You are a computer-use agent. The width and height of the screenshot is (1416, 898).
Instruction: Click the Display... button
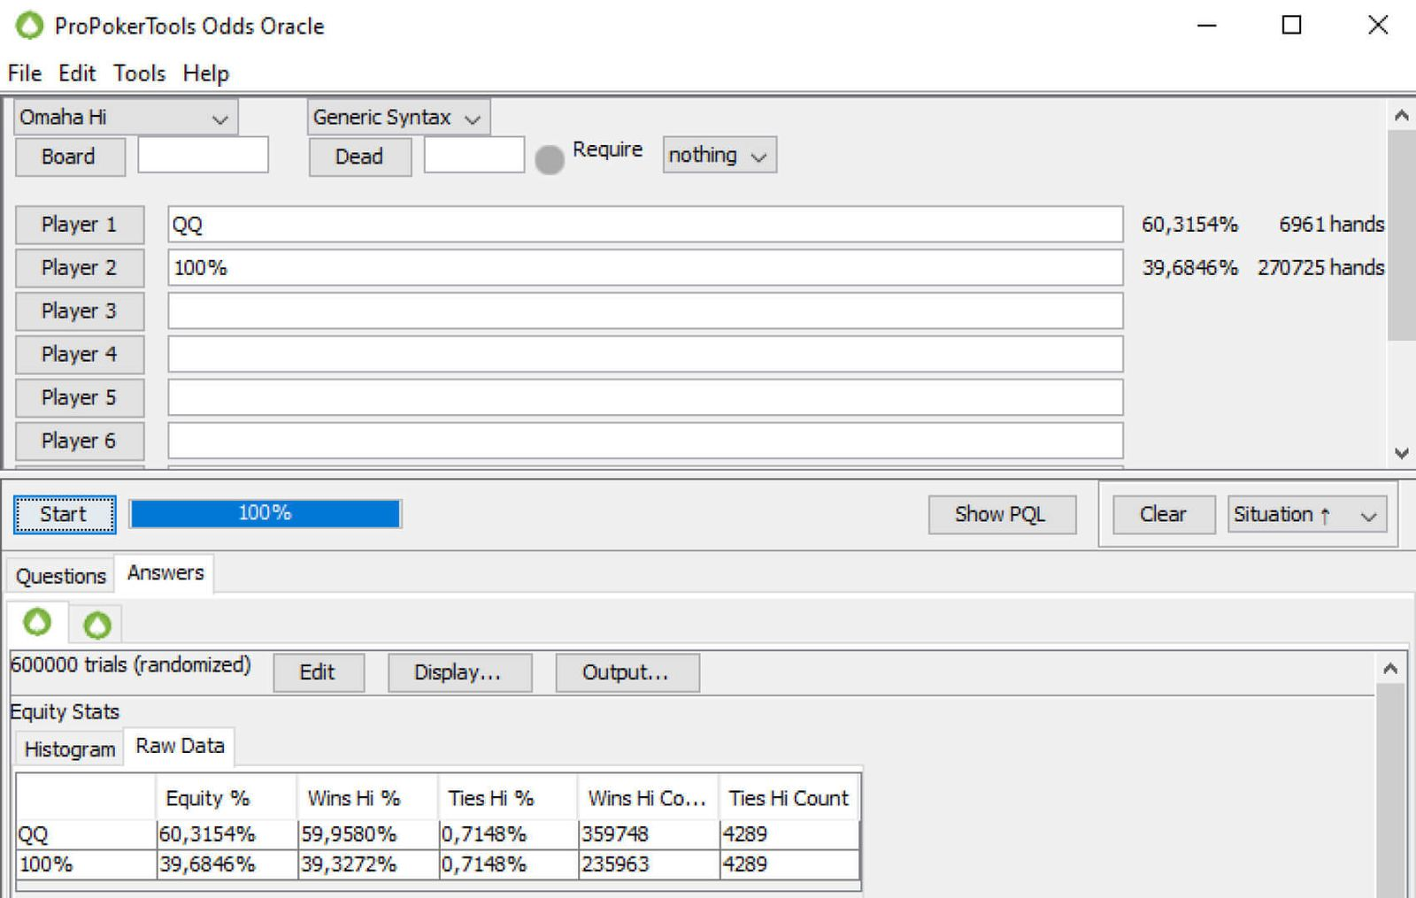[x=458, y=672]
